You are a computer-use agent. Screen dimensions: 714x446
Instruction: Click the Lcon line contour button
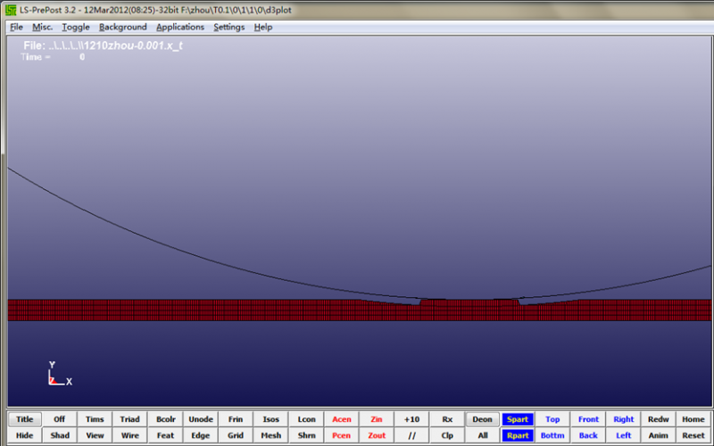[x=306, y=419]
